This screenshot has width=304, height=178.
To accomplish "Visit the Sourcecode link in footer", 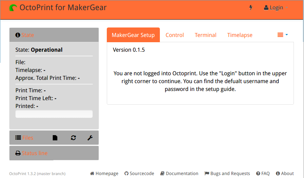I will (139, 173).
